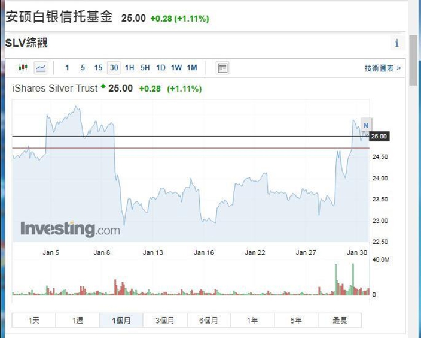Click the vertical page scrollbar thumb
The height and width of the screenshot is (338, 421).
click(x=413, y=61)
